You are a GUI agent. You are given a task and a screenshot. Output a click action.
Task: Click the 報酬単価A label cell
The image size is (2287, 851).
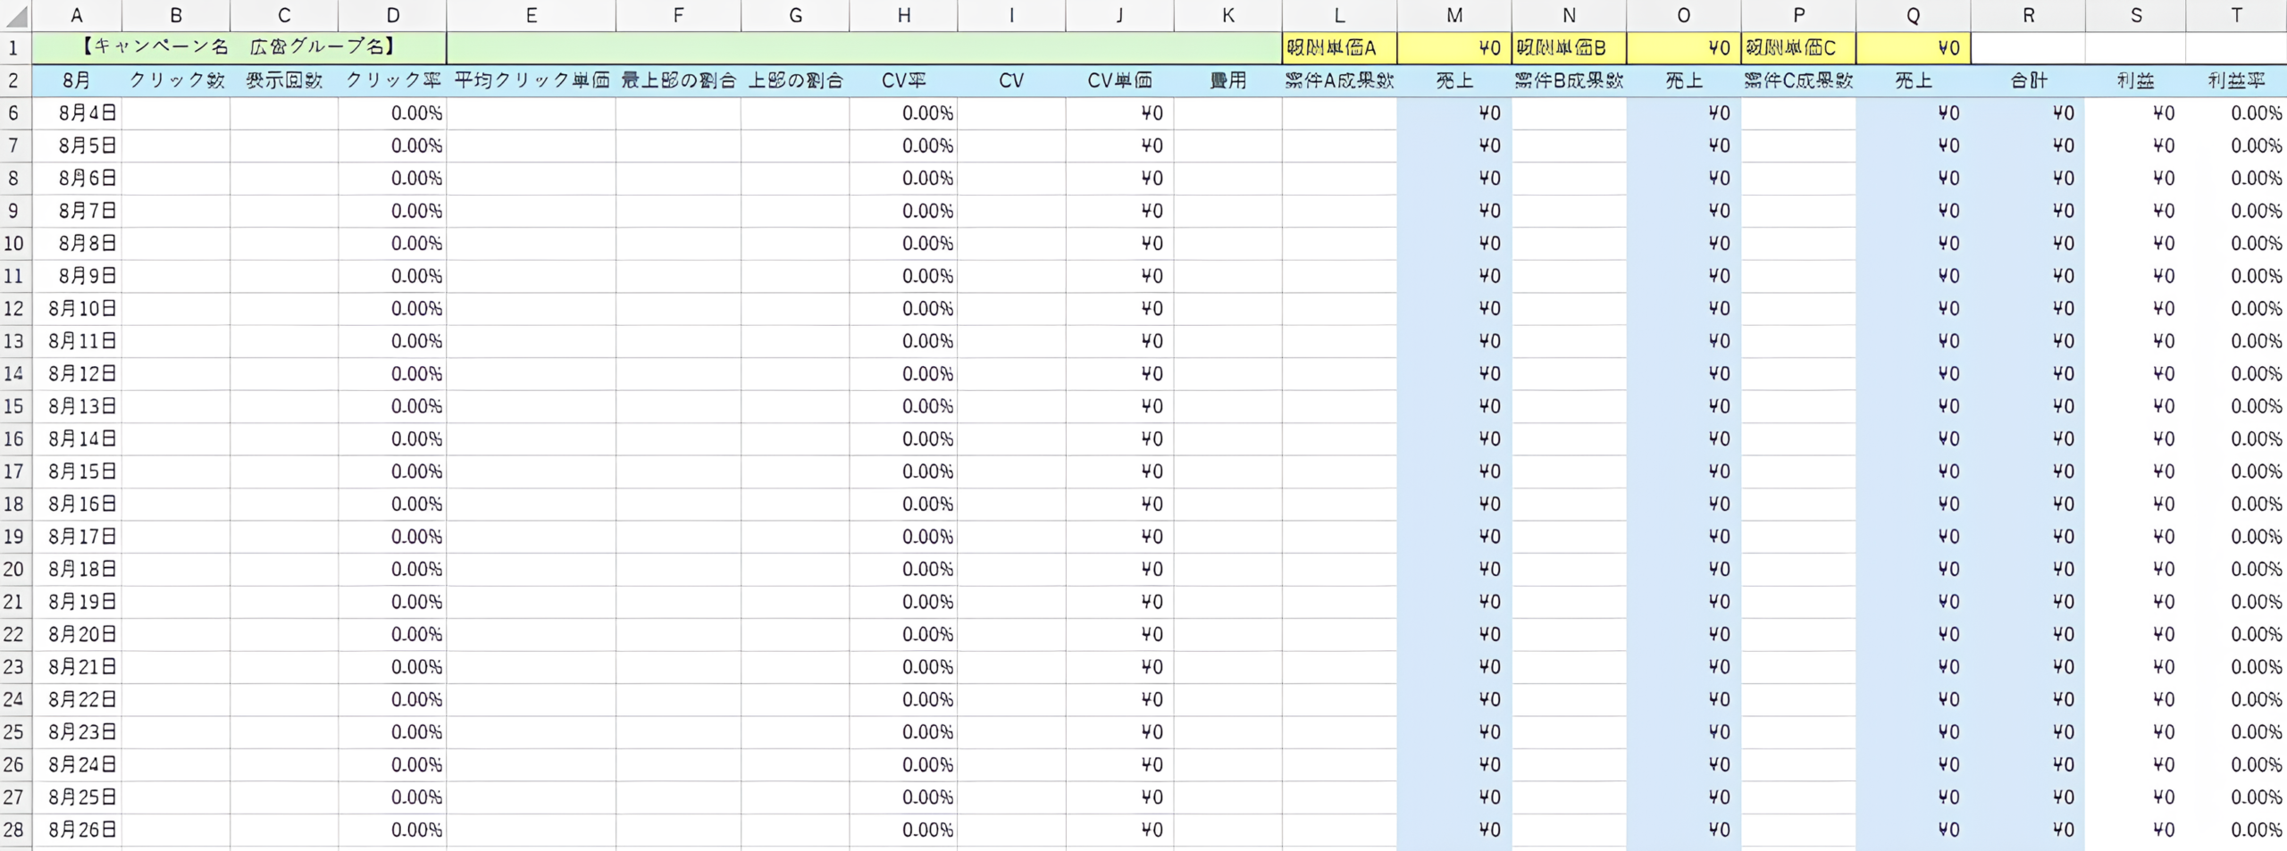point(1338,48)
